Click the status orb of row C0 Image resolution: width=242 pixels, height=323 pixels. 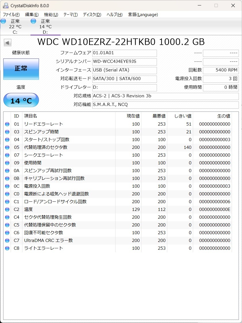[7, 194]
